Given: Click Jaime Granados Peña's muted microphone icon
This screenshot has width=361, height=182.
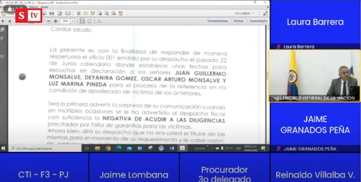Looking at the screenshot, I should click(x=279, y=149).
